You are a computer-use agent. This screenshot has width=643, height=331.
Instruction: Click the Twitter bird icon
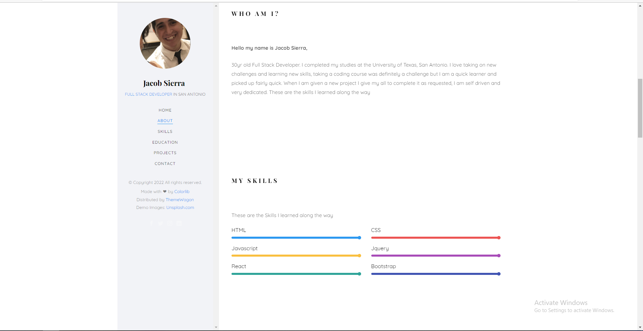[x=160, y=223]
